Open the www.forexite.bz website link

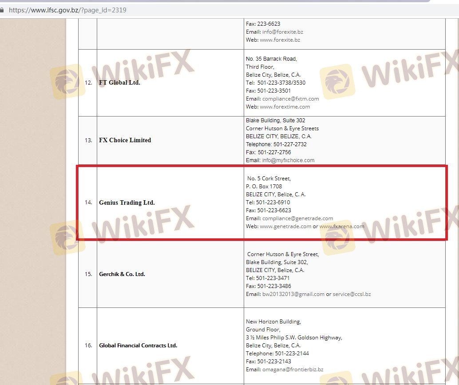[280, 40]
